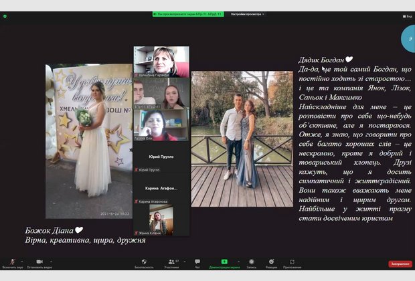Open the Чат chat panel
The height and width of the screenshot is (281, 415).
tap(197, 262)
